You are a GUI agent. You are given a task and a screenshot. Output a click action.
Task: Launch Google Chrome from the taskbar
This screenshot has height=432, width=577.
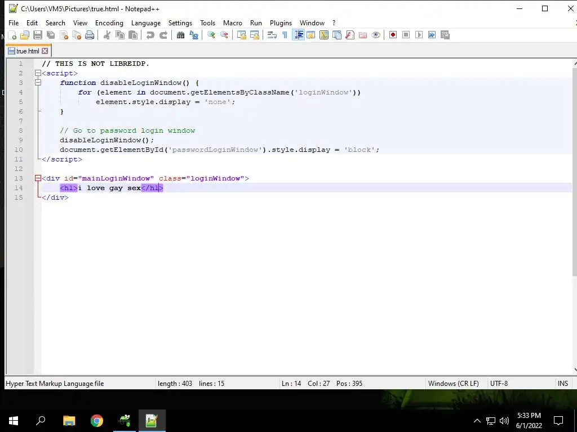97,421
